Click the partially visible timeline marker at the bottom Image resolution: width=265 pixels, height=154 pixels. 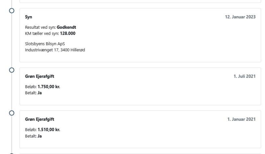point(12,153)
